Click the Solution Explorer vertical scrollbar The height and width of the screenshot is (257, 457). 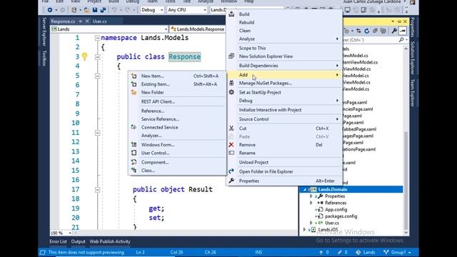point(406,141)
